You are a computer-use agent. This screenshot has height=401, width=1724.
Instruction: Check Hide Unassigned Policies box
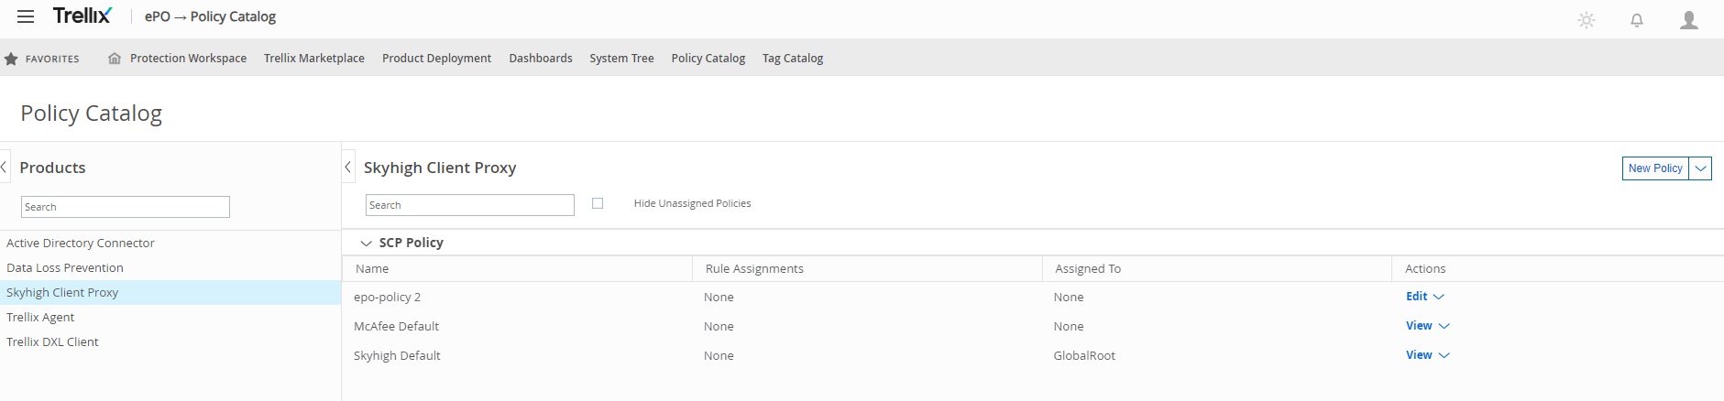click(598, 203)
